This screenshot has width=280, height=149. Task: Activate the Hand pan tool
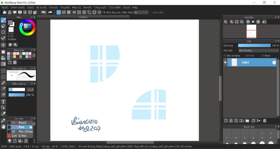pyautogui.click(x=3, y=127)
